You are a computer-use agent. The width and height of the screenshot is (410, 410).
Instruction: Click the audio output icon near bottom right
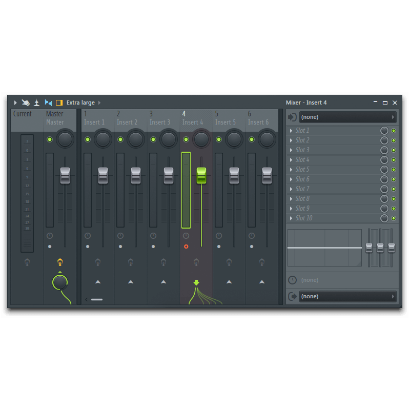click(292, 296)
